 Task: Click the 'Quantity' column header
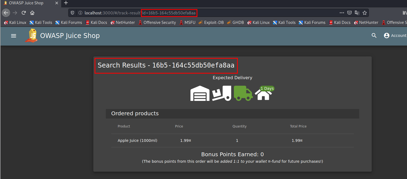240,126
